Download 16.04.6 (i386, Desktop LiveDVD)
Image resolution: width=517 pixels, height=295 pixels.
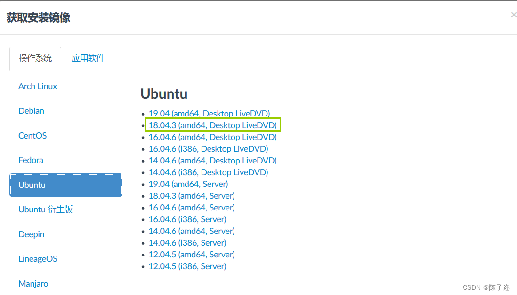tap(209, 149)
